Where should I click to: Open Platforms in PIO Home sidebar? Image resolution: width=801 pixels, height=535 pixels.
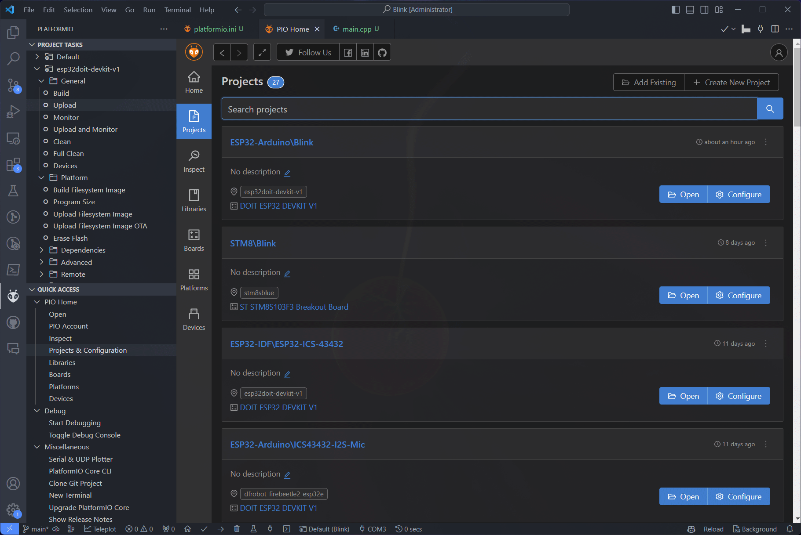click(194, 280)
